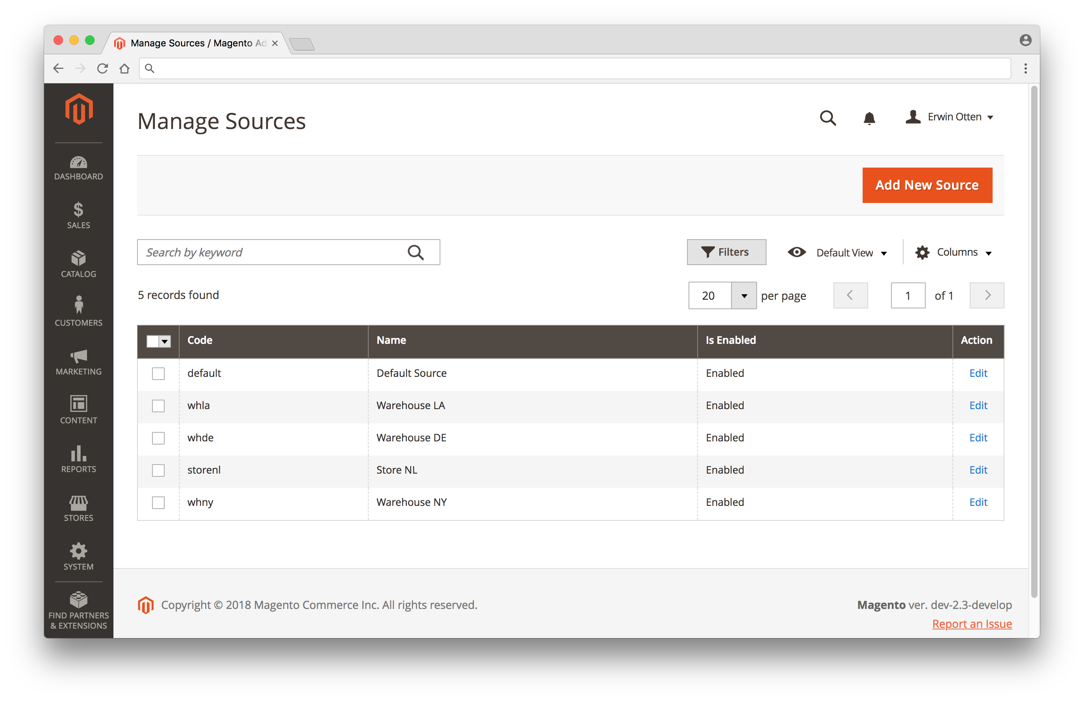
Task: Tick the checkbox for whny row
Action: (x=158, y=503)
